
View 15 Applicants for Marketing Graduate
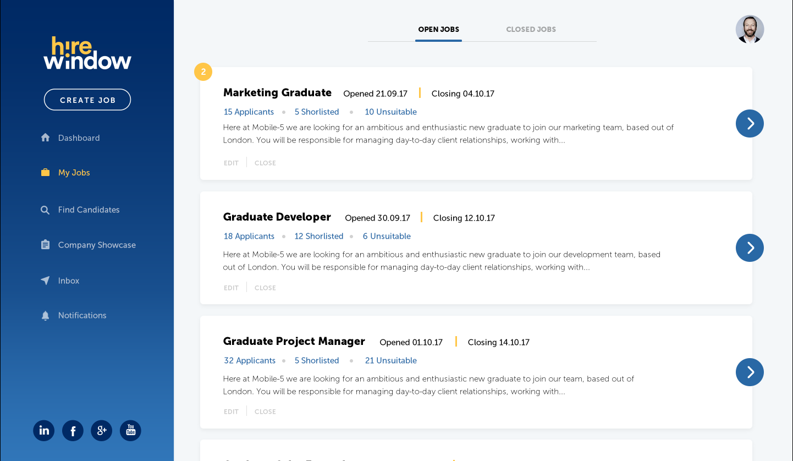[x=249, y=112]
